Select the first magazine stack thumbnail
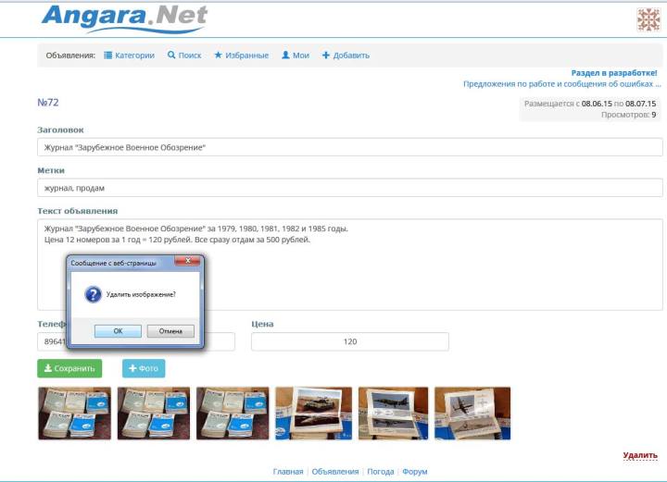 [74, 413]
